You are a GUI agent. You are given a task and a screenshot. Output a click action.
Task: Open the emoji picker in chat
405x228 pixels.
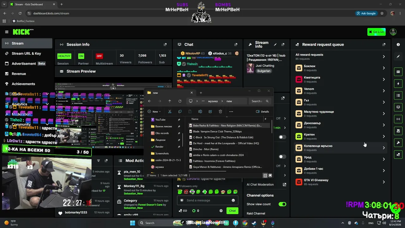(233, 200)
